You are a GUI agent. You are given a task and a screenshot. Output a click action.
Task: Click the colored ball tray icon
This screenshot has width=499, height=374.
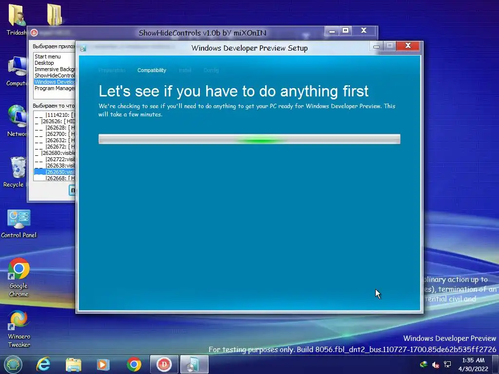423,364
